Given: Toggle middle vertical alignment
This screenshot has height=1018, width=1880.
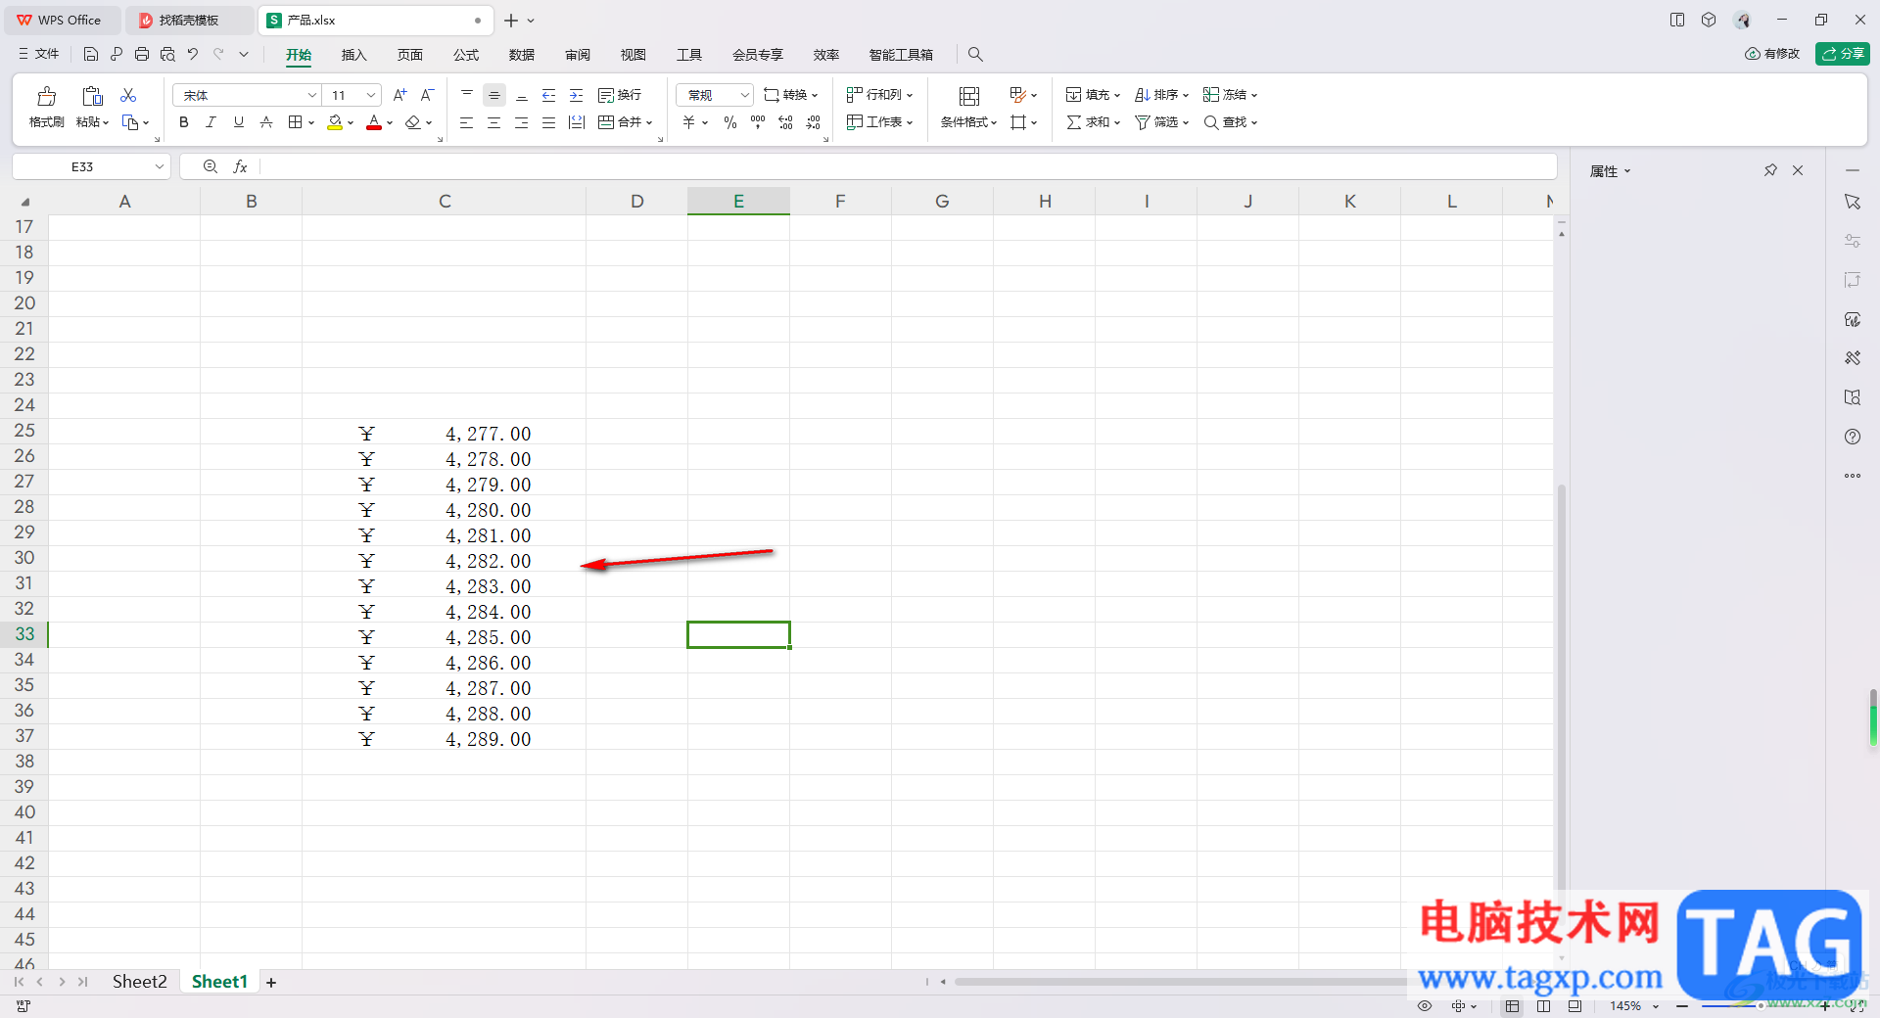Looking at the screenshot, I should pyautogui.click(x=494, y=95).
